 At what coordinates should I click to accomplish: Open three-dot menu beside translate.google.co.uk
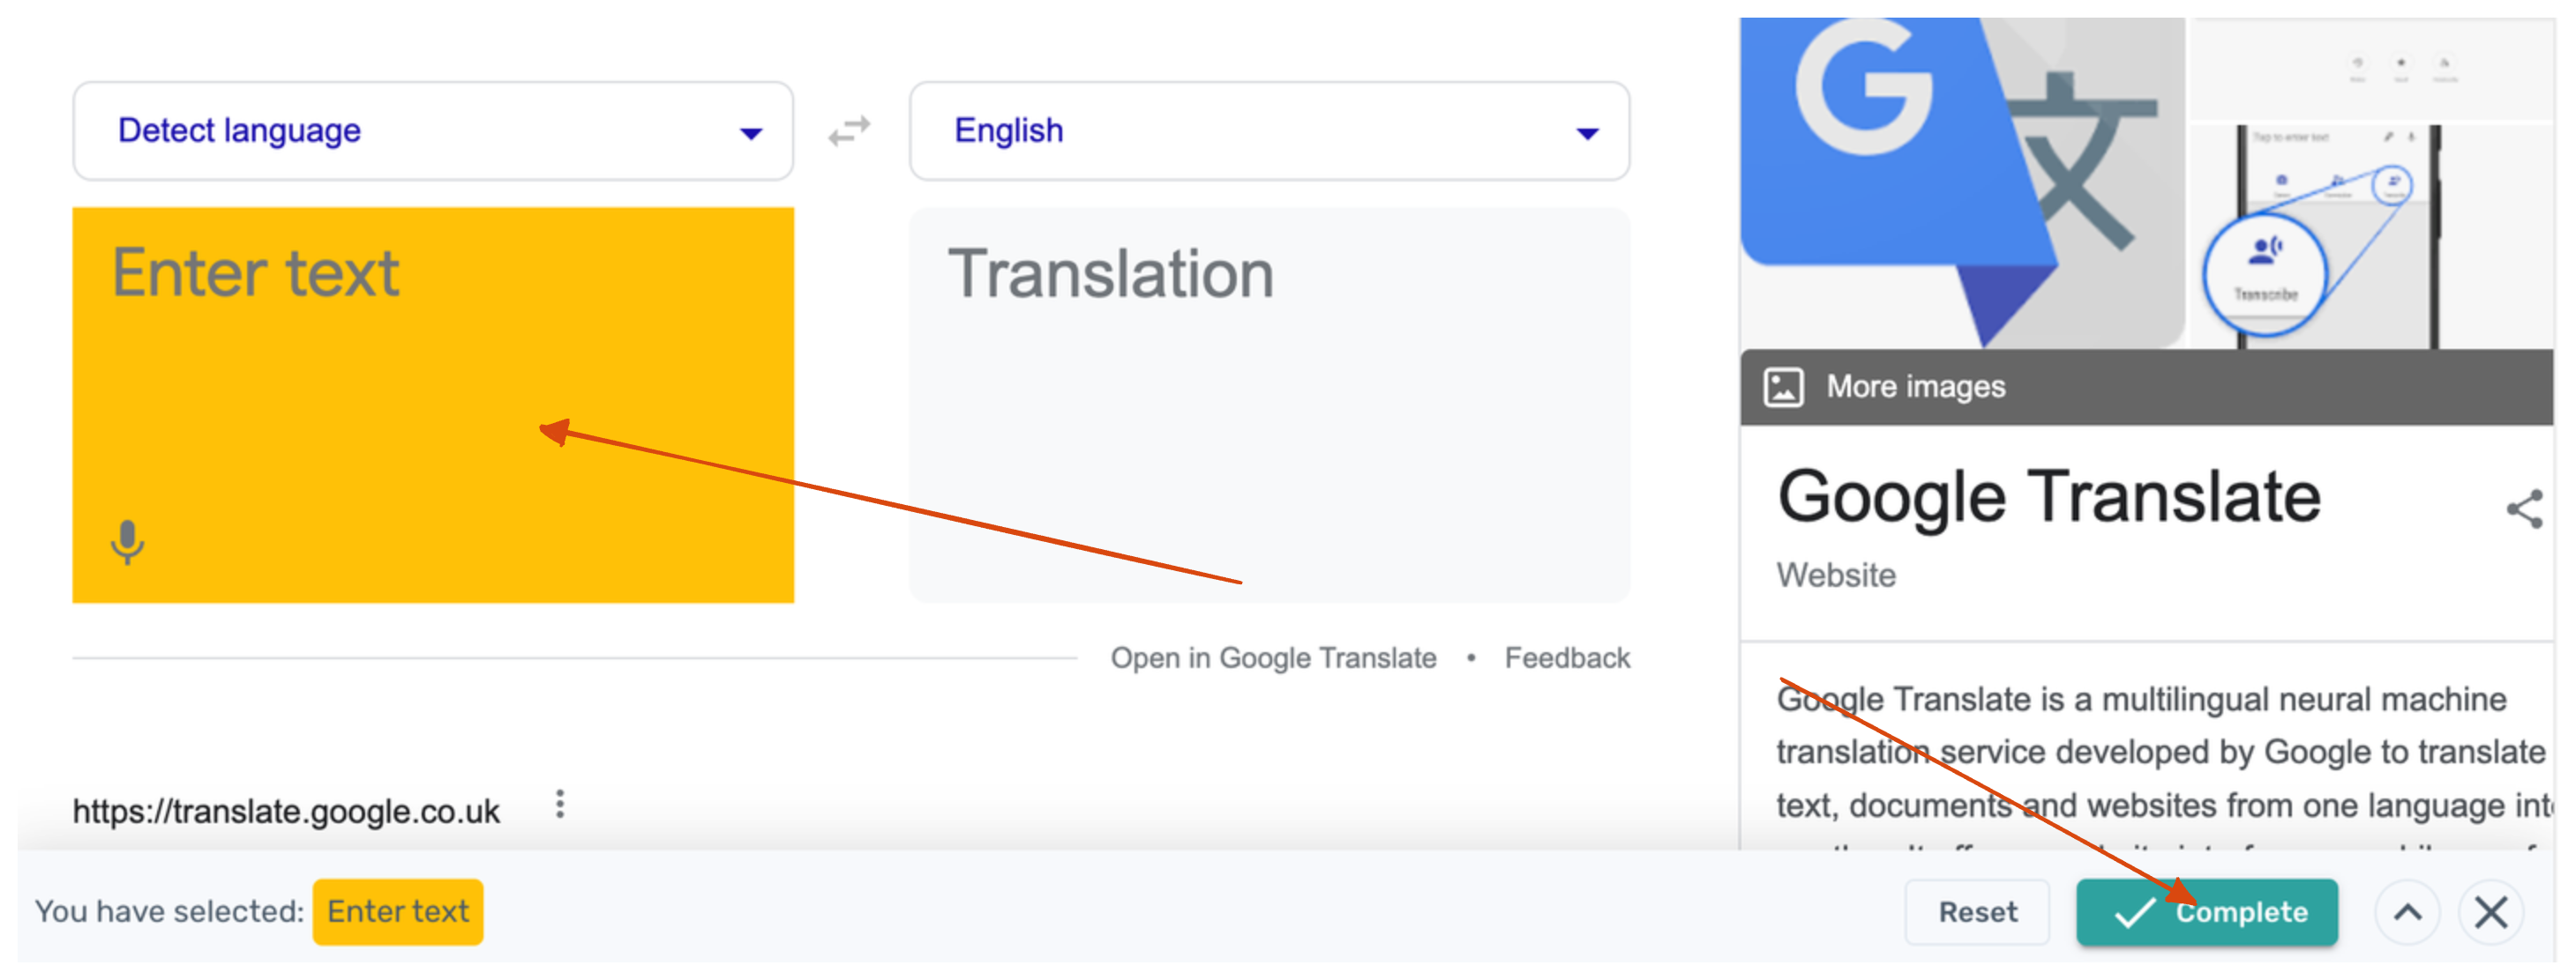[x=560, y=804]
